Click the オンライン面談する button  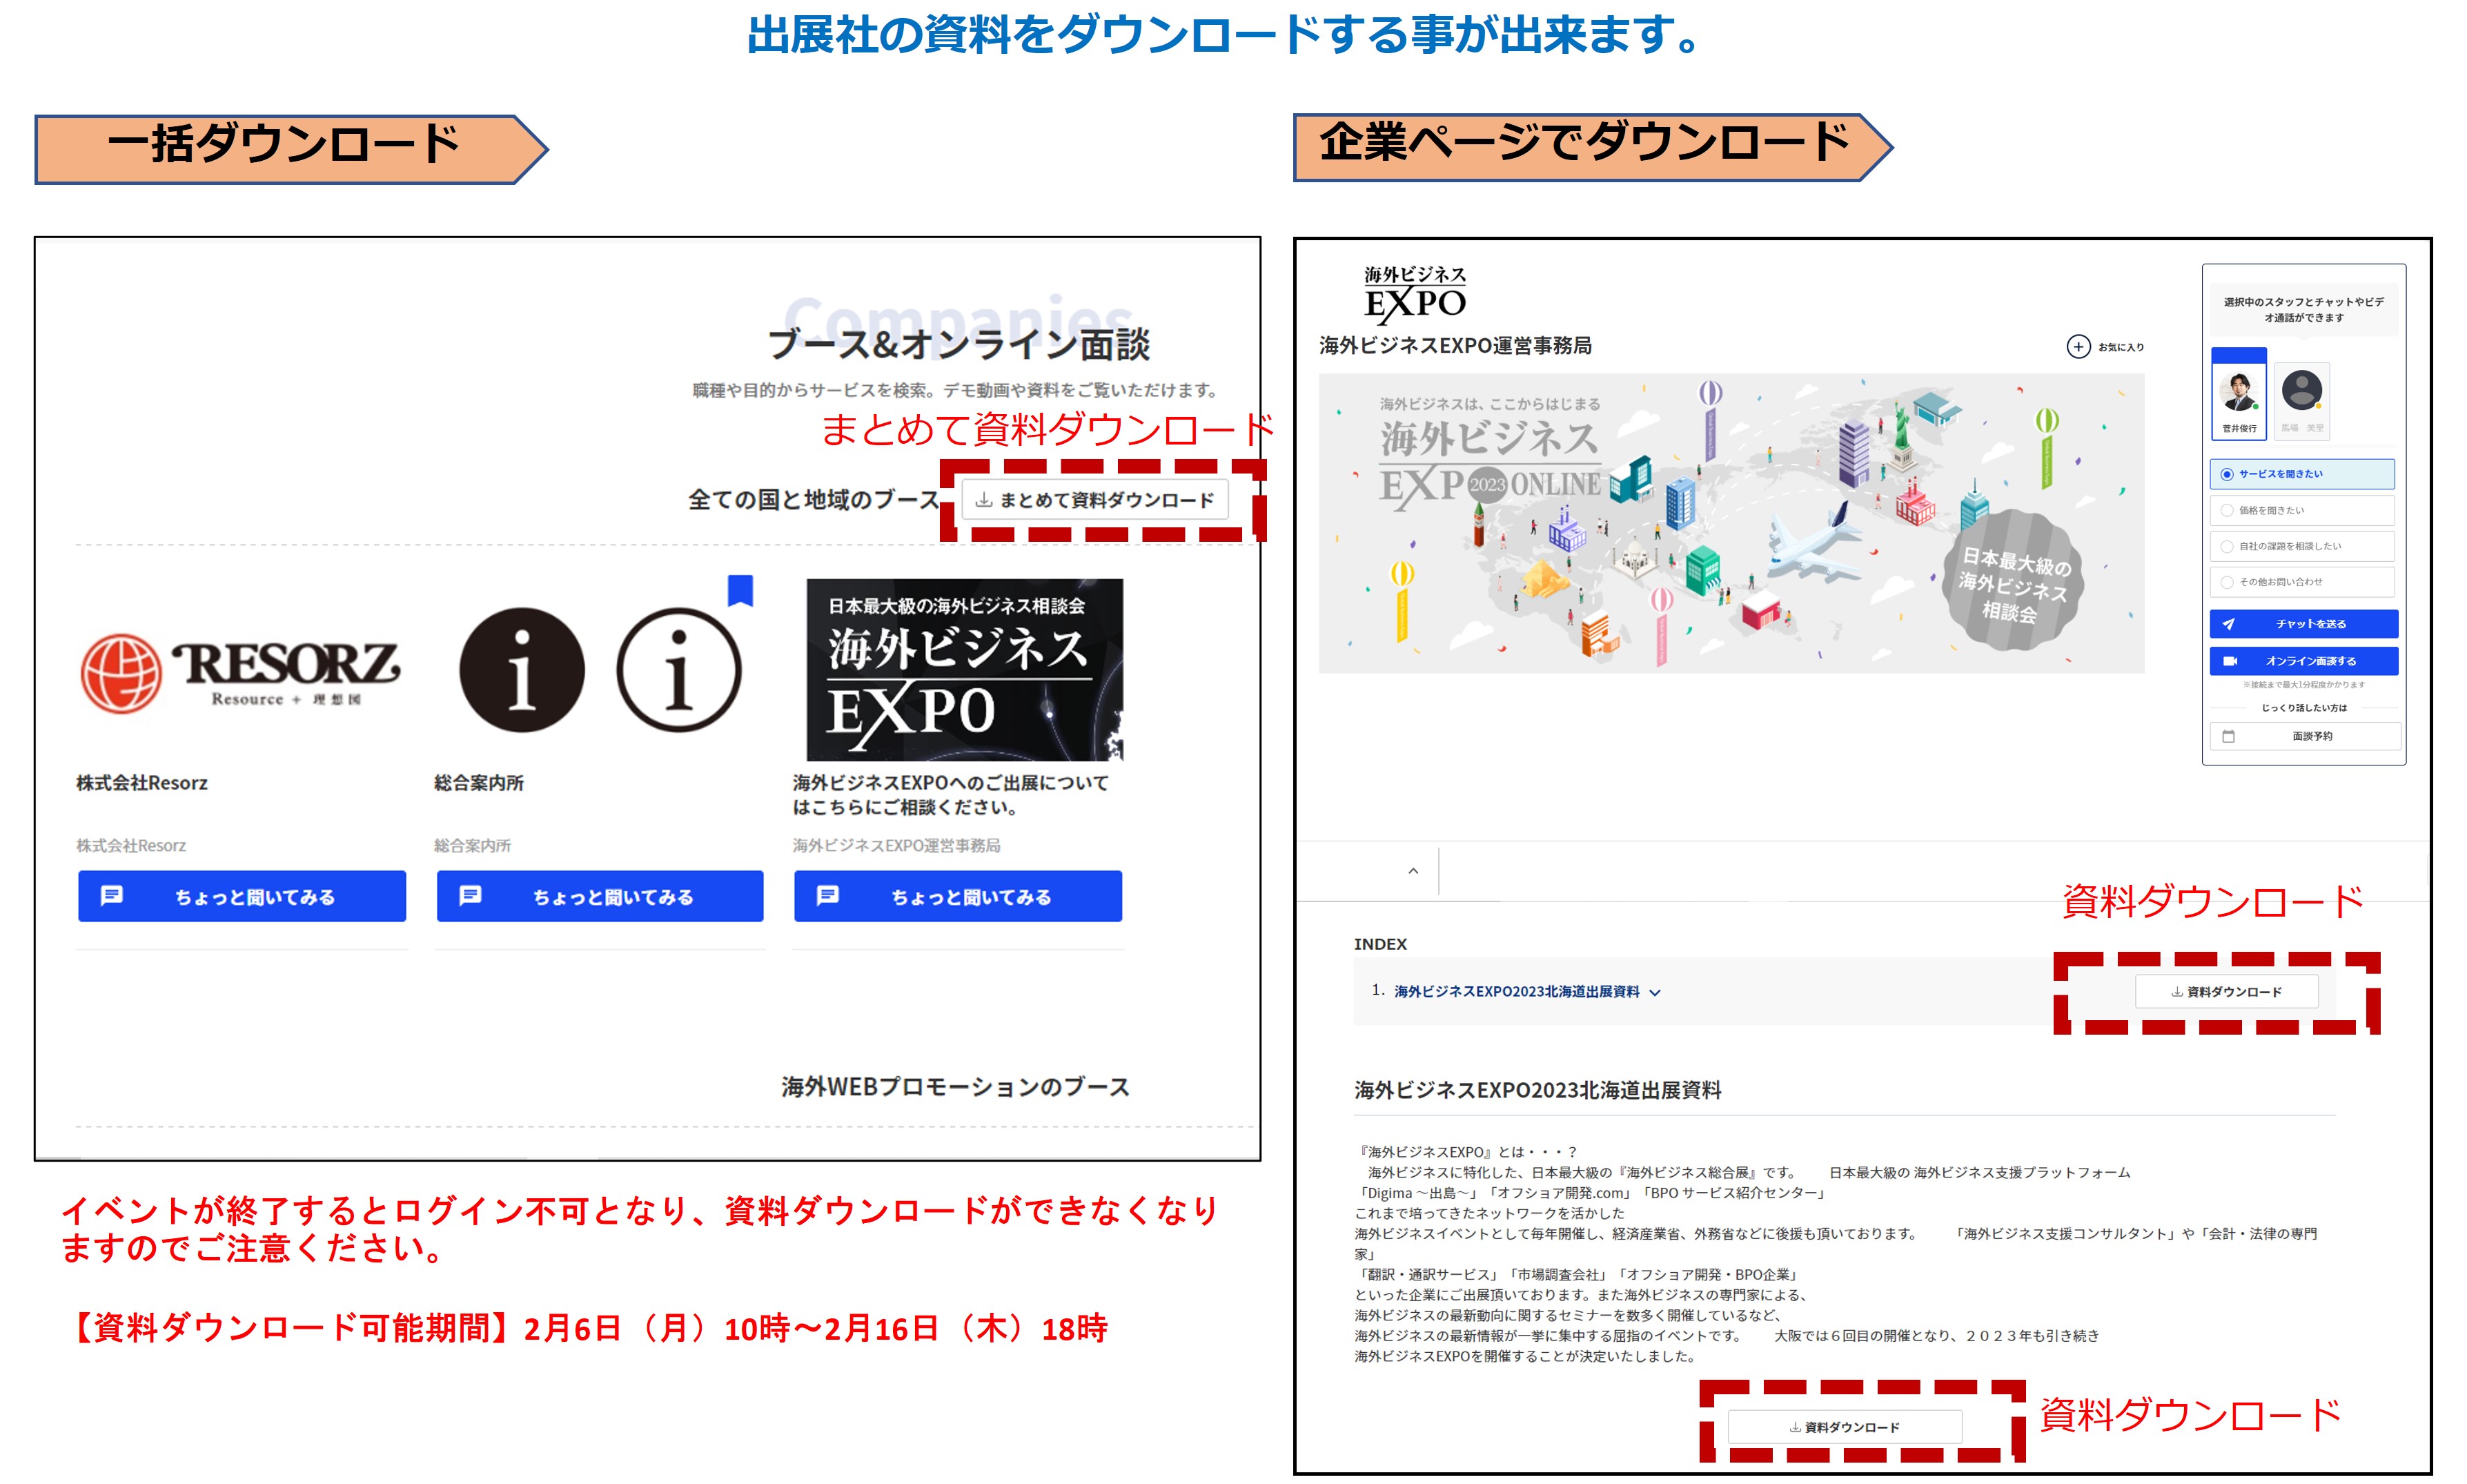click(x=2303, y=661)
